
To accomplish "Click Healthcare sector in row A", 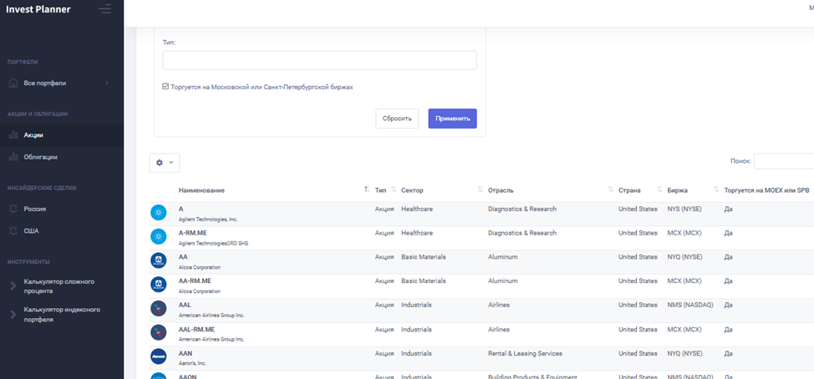I will click(x=417, y=209).
